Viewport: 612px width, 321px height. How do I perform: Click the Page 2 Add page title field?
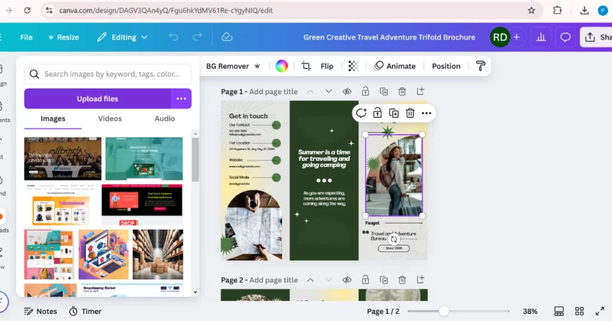[273, 280]
